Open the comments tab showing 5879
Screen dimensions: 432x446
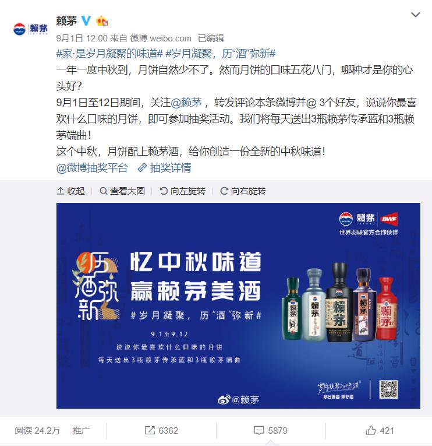pyautogui.click(x=271, y=430)
